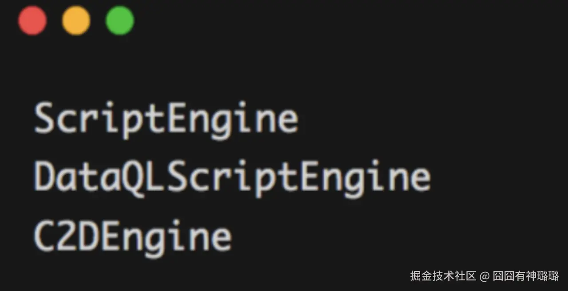Click the author name 囧囧有神璐璐
568x291 pixels.
(526, 275)
